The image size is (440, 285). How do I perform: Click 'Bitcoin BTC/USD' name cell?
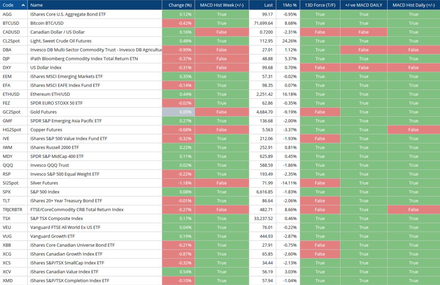(x=95, y=23)
